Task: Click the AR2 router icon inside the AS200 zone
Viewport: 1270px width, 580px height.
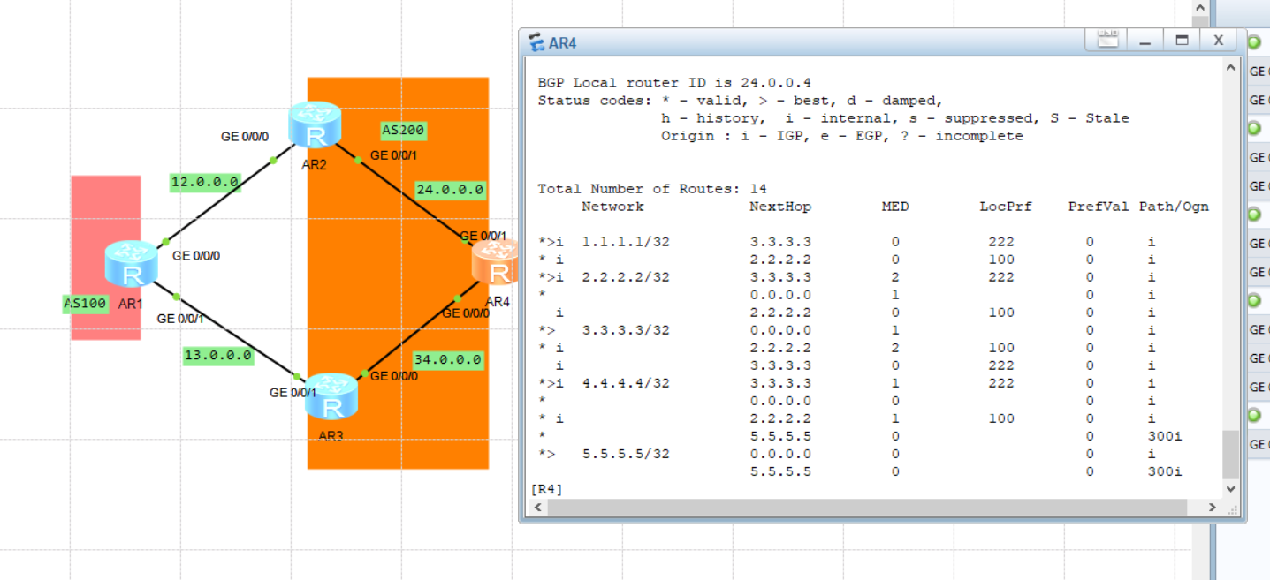Action: click(x=315, y=124)
